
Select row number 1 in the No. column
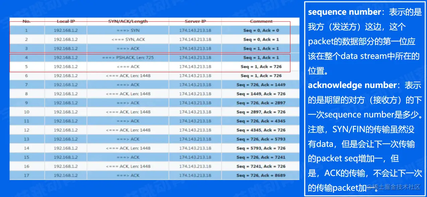26,30
